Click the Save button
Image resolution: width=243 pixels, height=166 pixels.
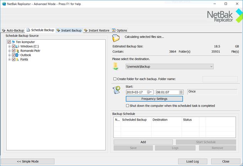[133, 148]
